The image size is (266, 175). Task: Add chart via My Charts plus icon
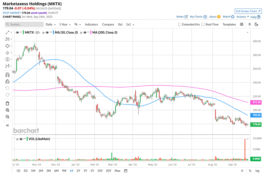coord(205,17)
